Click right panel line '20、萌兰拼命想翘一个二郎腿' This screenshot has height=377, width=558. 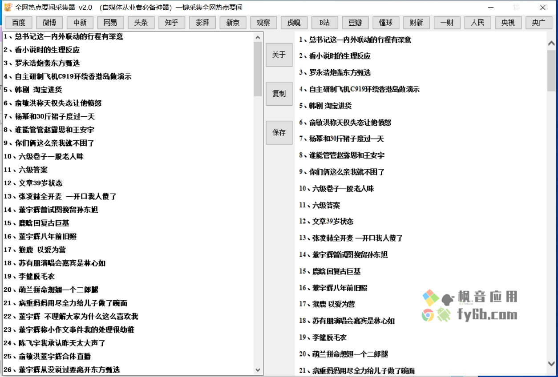click(x=344, y=354)
